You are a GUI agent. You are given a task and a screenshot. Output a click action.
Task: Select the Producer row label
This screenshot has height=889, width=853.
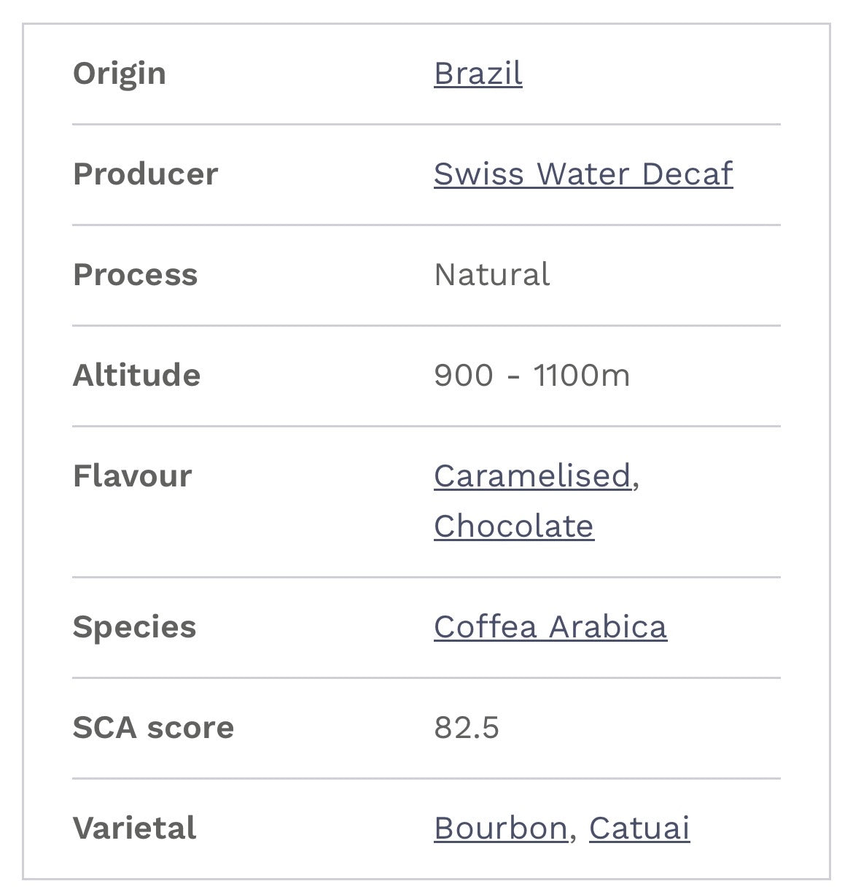click(145, 174)
